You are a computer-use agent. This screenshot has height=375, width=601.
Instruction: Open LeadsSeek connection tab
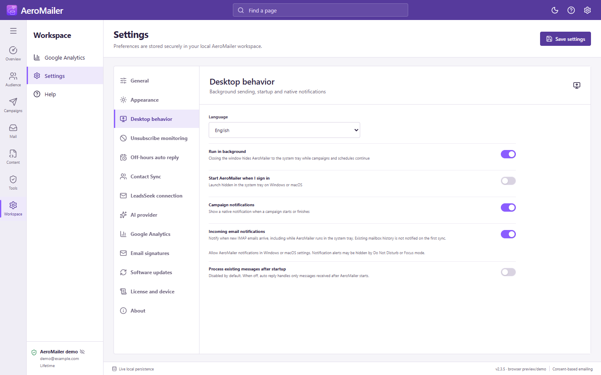click(157, 196)
